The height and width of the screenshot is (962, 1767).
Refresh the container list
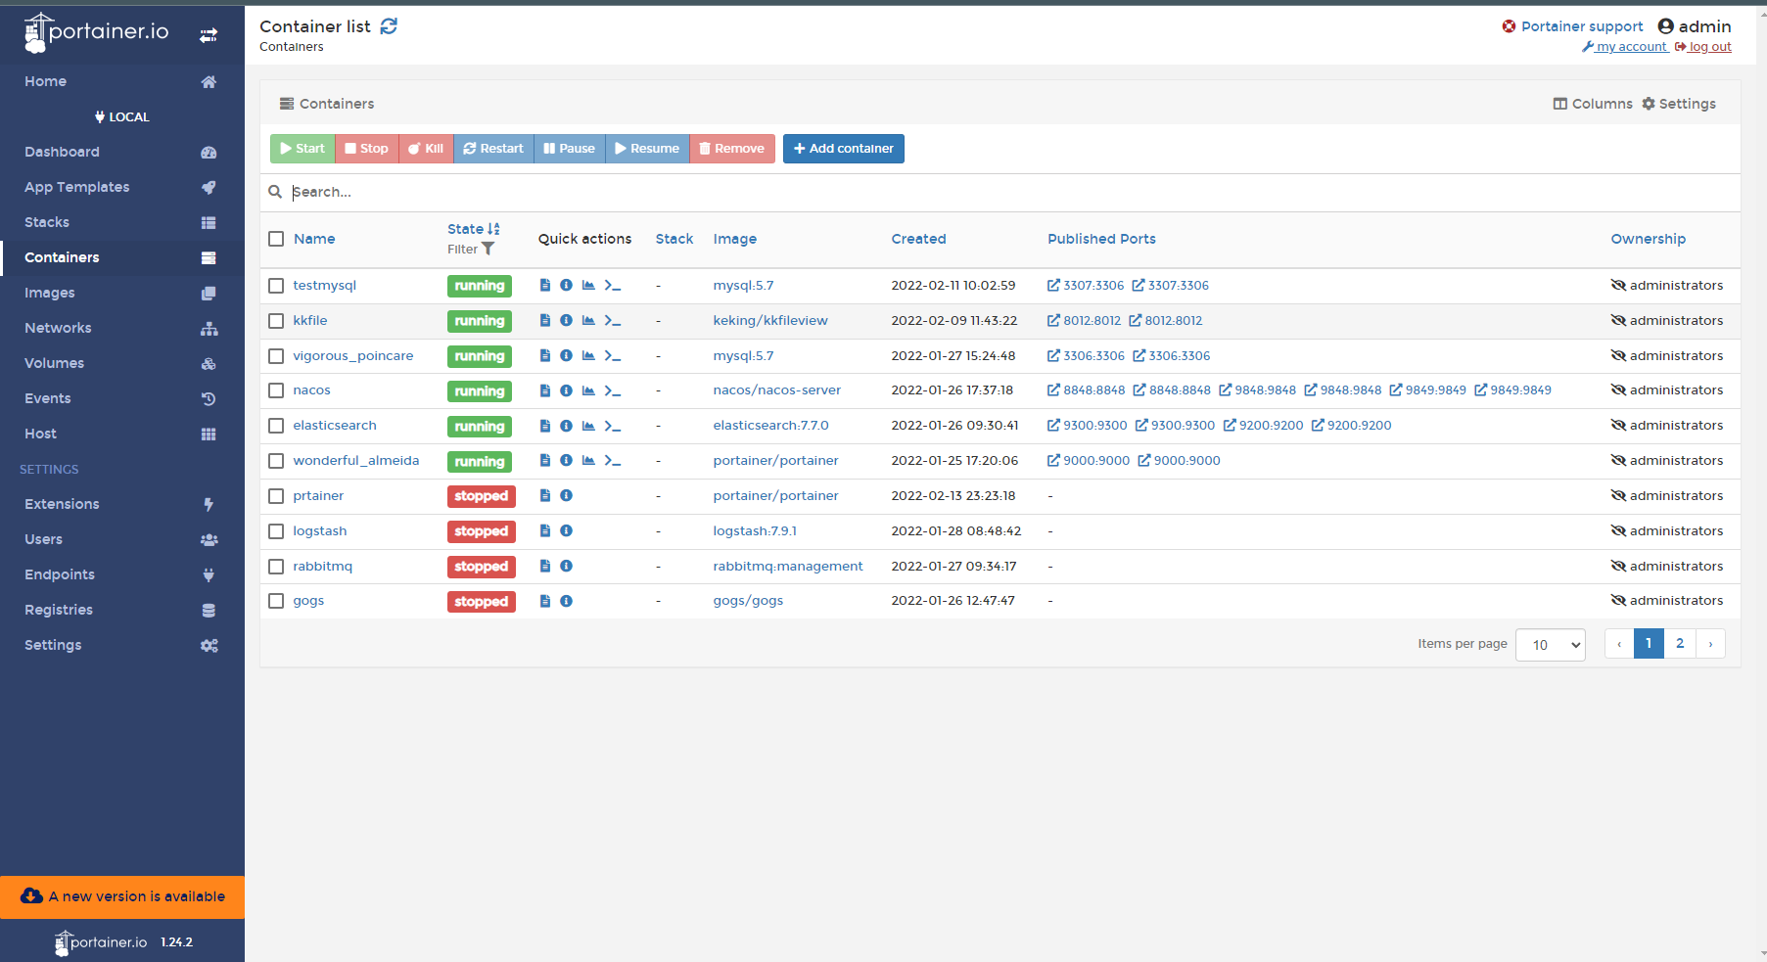point(389,26)
